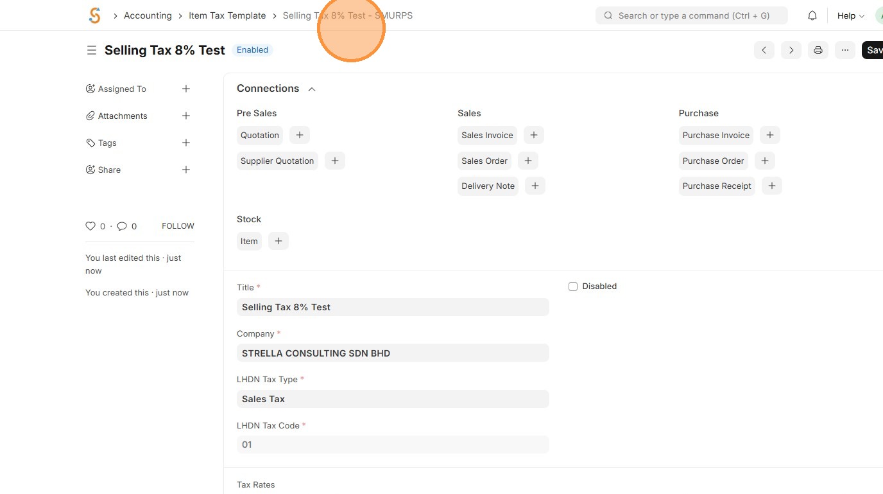Collapse the Connections section
Screen dimensions: 883x494
point(312,89)
